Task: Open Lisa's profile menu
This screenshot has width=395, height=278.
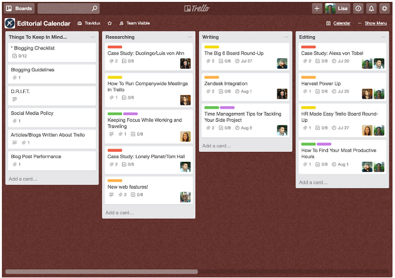Action: 337,9
